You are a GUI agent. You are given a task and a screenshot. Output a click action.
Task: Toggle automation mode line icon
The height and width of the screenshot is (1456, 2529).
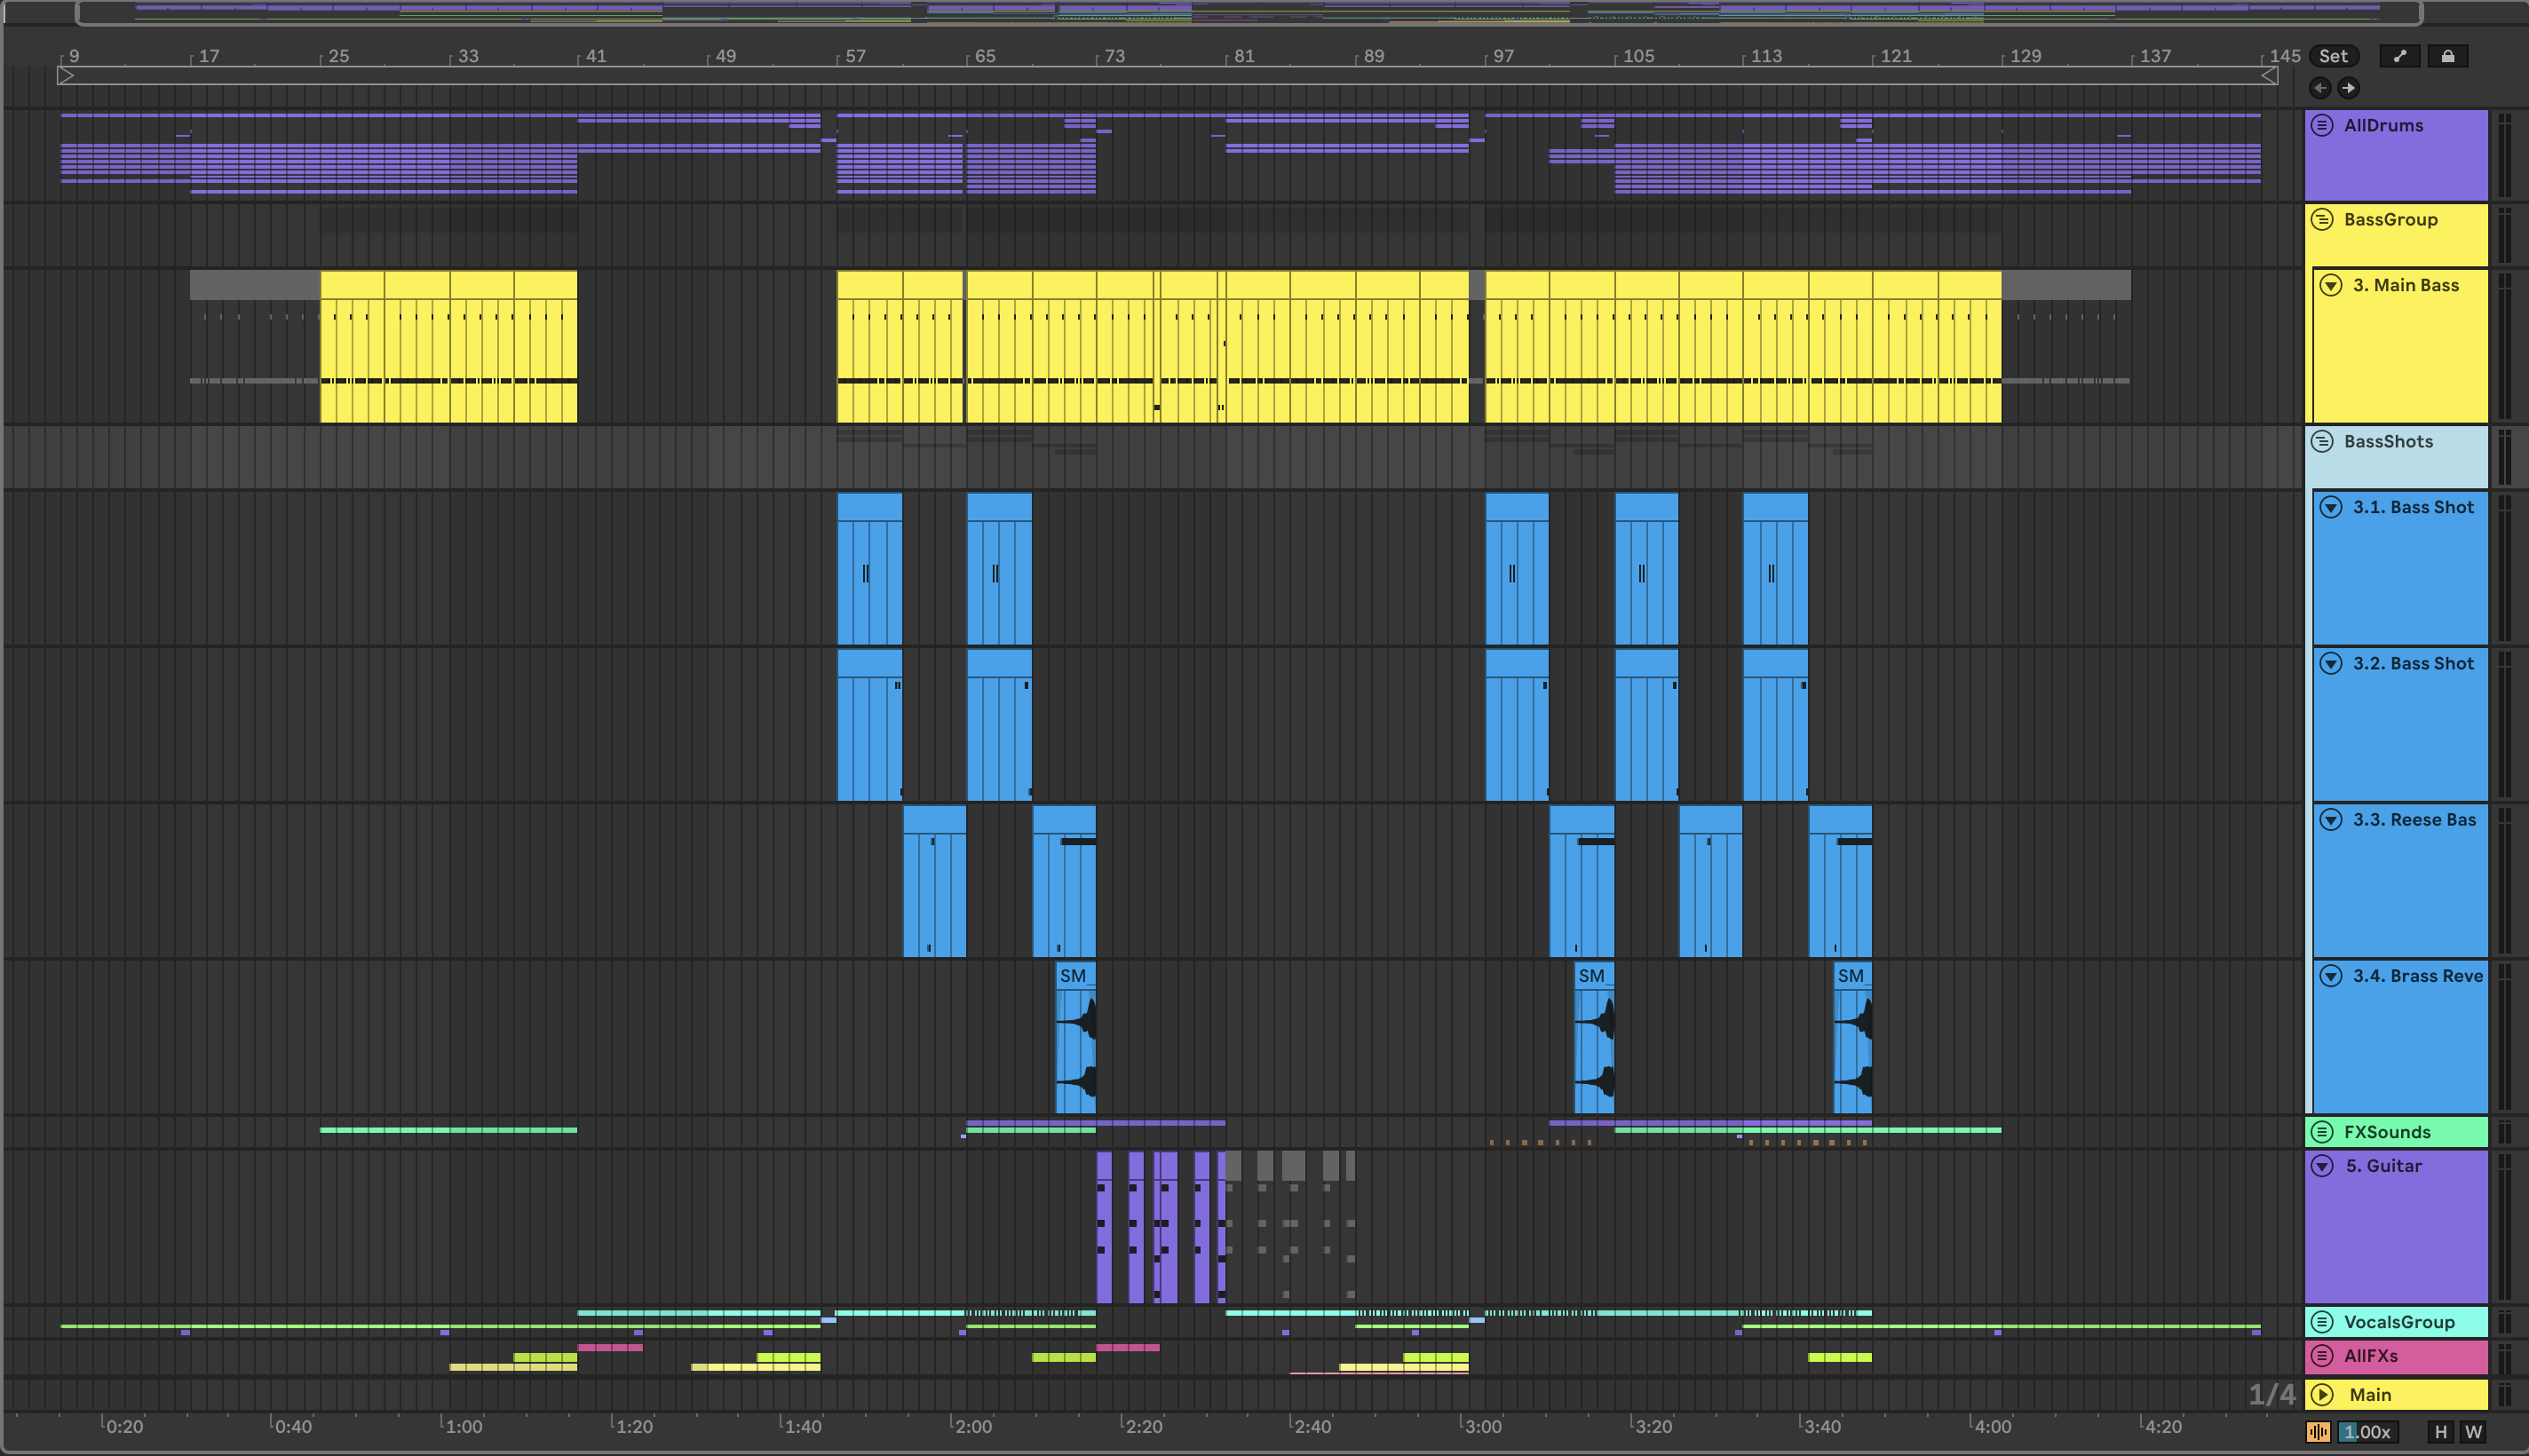click(x=2399, y=56)
